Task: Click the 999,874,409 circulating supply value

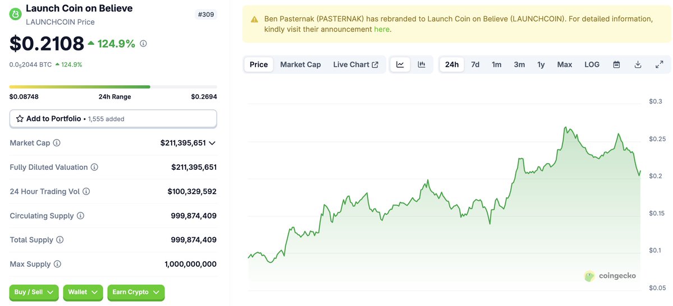Action: (x=194, y=216)
